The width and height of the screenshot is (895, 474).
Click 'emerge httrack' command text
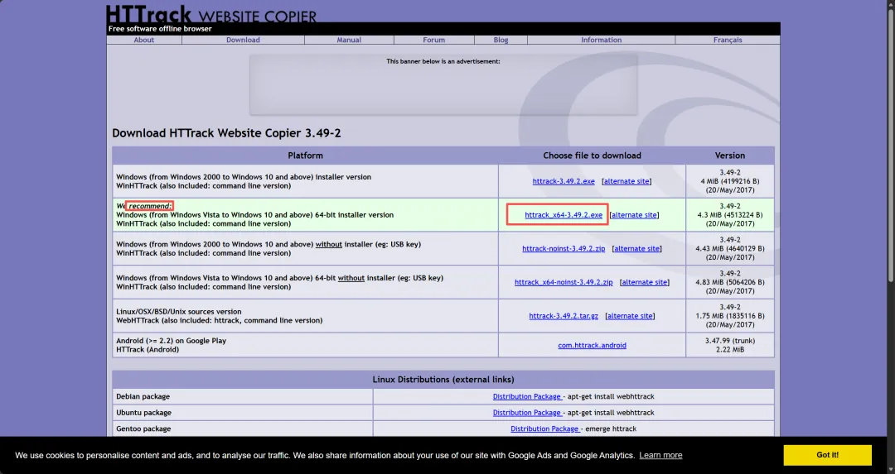(612, 429)
